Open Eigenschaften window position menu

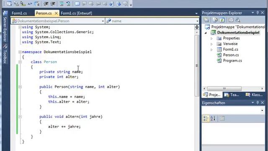(x=253, y=102)
